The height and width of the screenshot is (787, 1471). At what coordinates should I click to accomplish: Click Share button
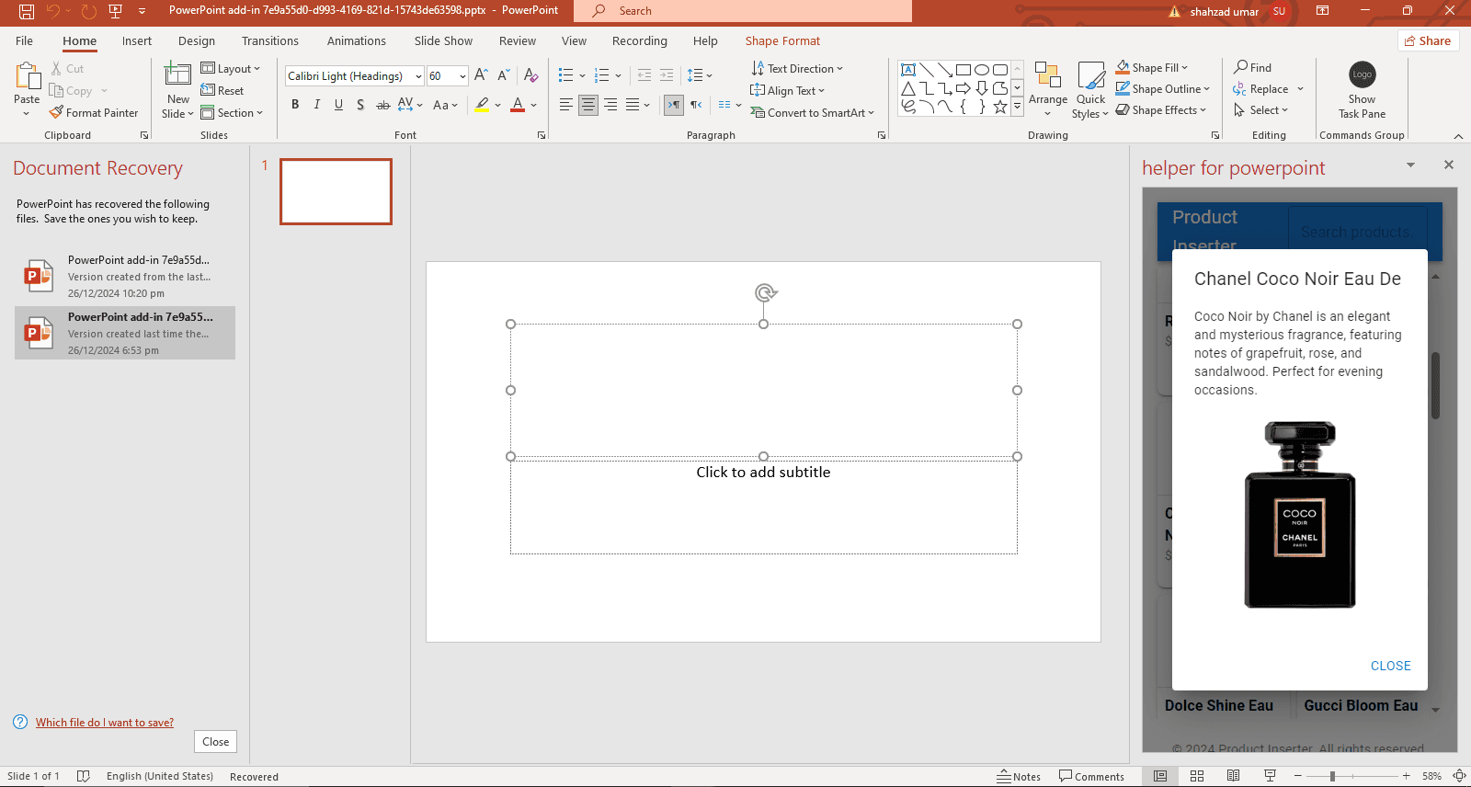point(1428,41)
